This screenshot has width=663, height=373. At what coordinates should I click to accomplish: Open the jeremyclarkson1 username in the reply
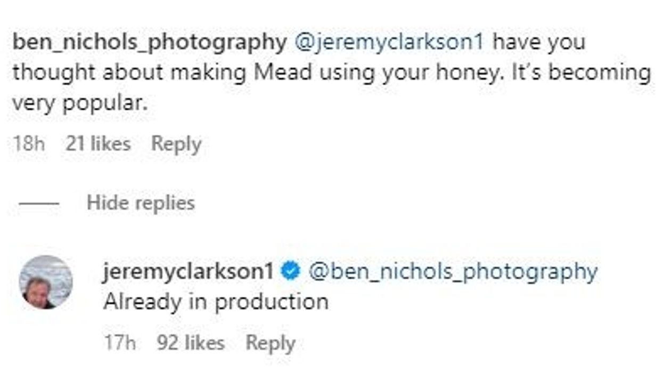tap(188, 272)
